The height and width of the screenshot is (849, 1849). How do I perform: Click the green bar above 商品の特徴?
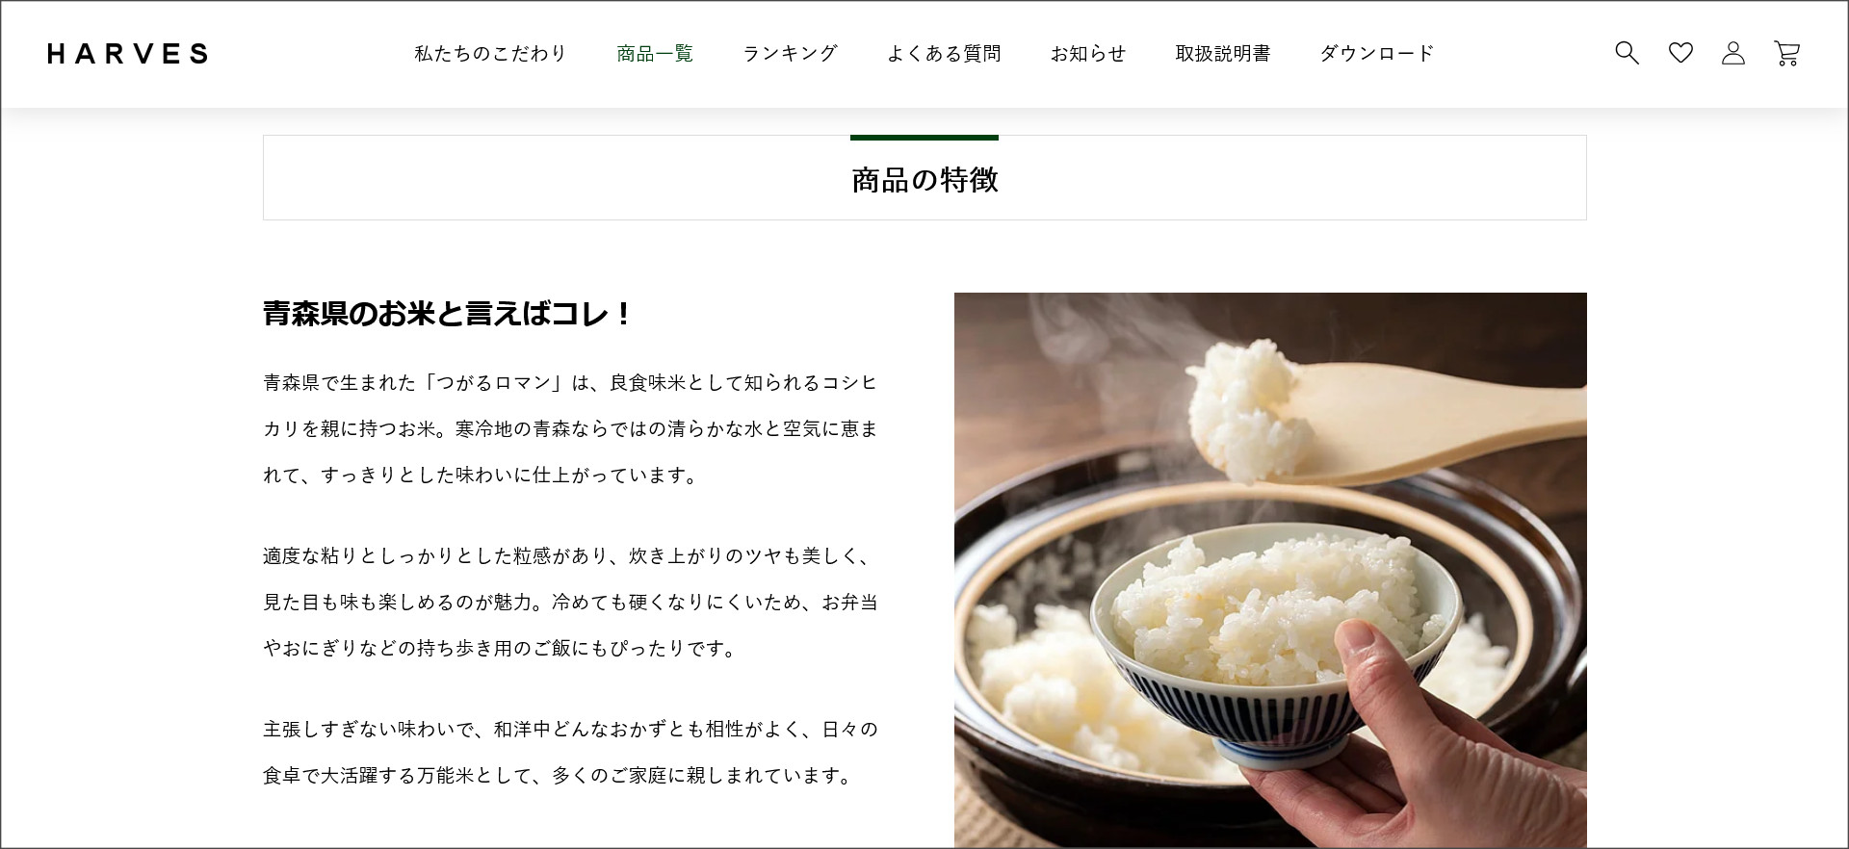pyautogui.click(x=924, y=138)
